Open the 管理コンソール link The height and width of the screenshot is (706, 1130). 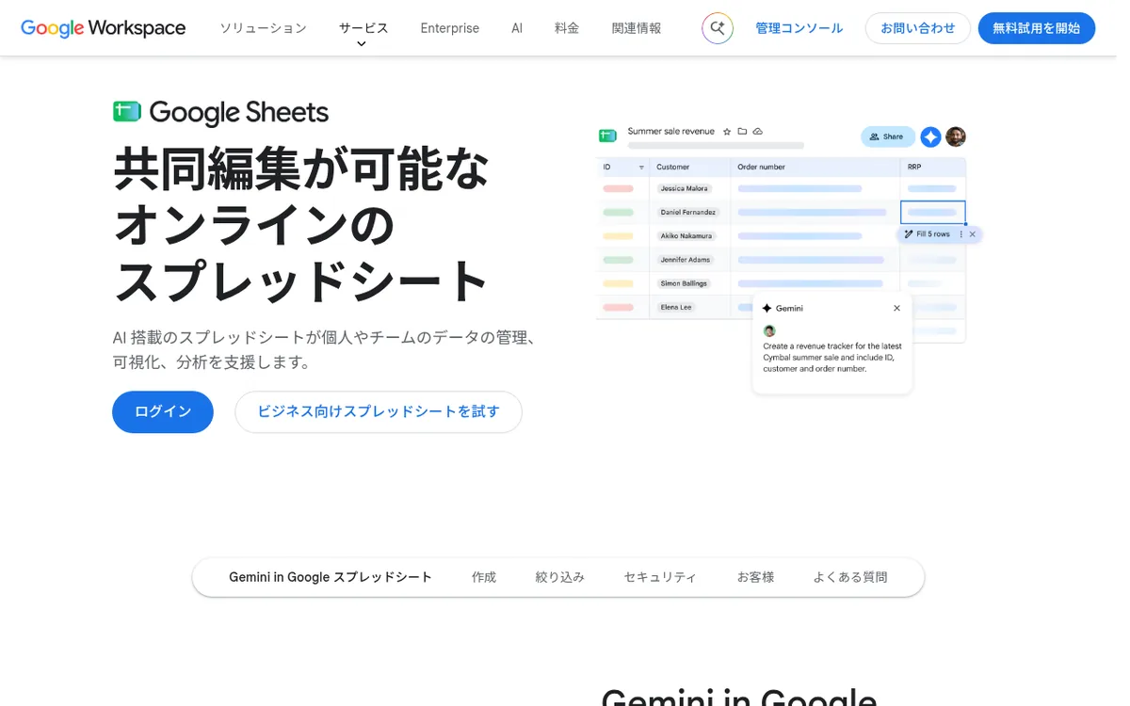click(x=799, y=28)
